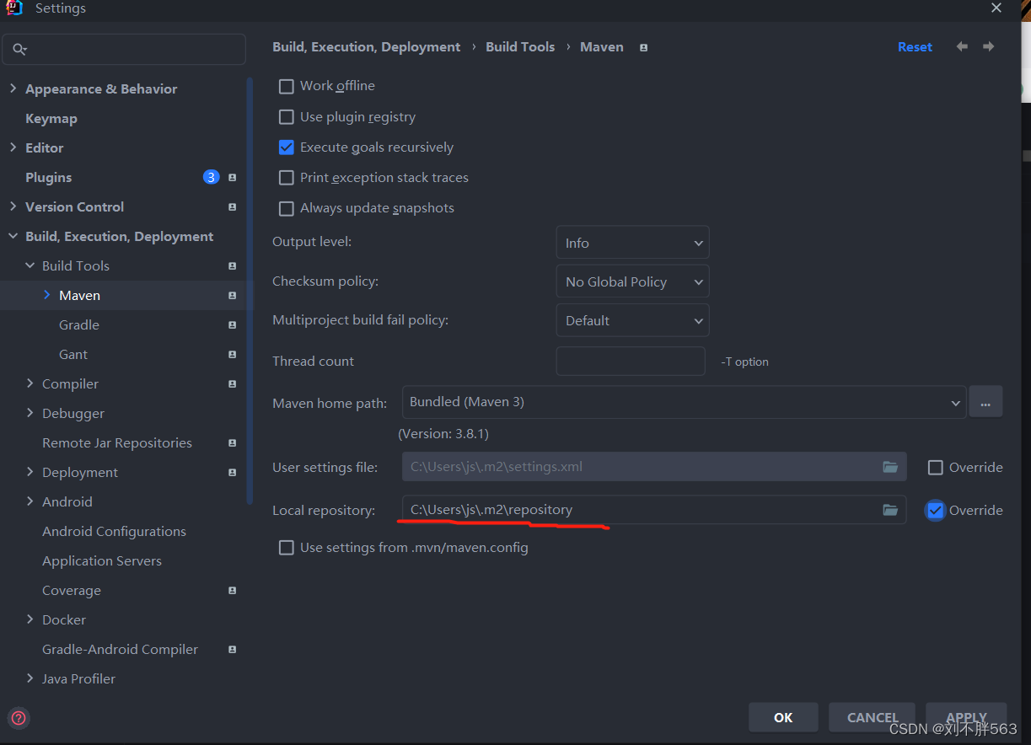This screenshot has height=745, width=1031.
Task: Enable Always update snapshots checkbox
Action: click(x=287, y=208)
